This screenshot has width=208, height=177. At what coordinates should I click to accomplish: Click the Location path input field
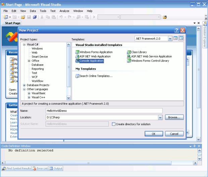(102, 117)
